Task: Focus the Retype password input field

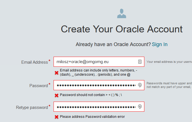Action: click(x=99, y=107)
